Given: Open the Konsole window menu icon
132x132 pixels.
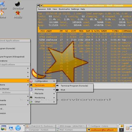Looking at the screenshot, I should point(38,5).
